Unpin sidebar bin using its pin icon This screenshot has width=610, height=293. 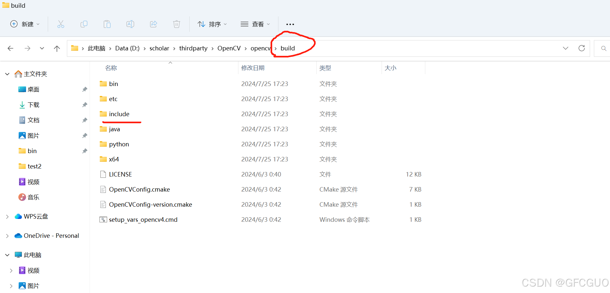click(85, 151)
